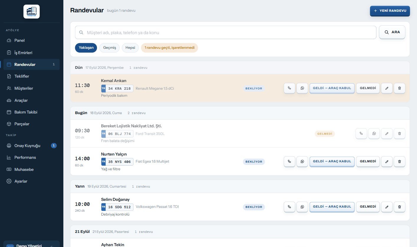The height and width of the screenshot is (247, 417).
Task: Open Ayarlar settings page
Action: (32, 181)
